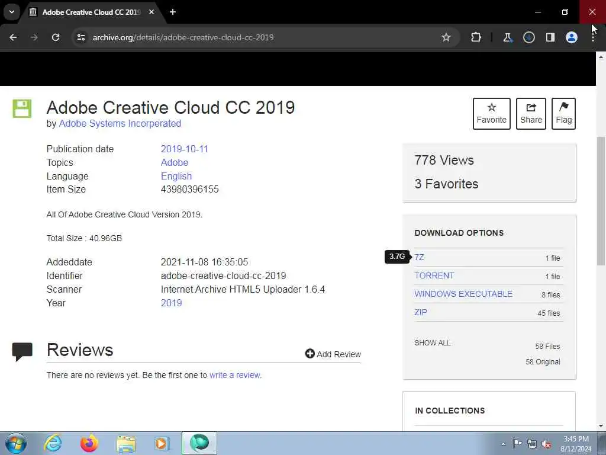Click the Share button
The width and height of the screenshot is (606, 455).
pos(531,114)
